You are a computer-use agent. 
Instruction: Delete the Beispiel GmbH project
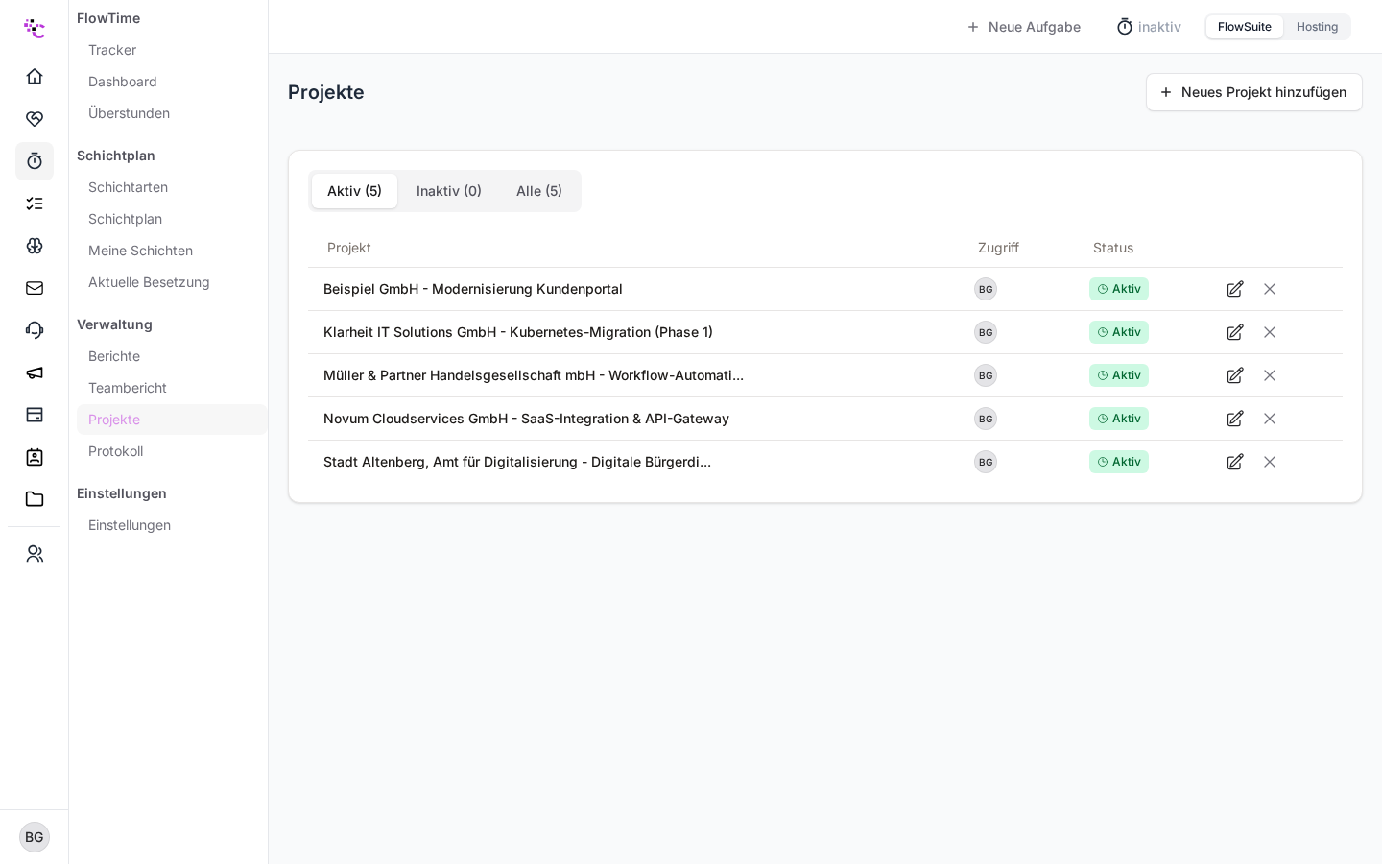(1270, 289)
